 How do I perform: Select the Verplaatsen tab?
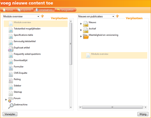point(44,10)
